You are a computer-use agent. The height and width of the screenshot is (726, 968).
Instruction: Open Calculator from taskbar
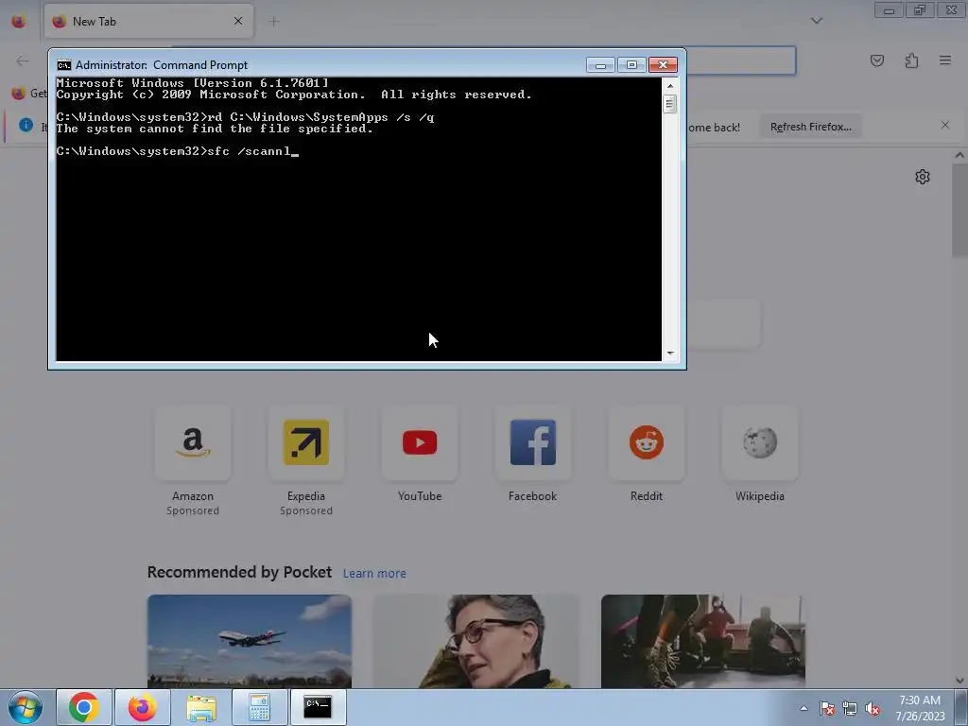click(x=259, y=707)
